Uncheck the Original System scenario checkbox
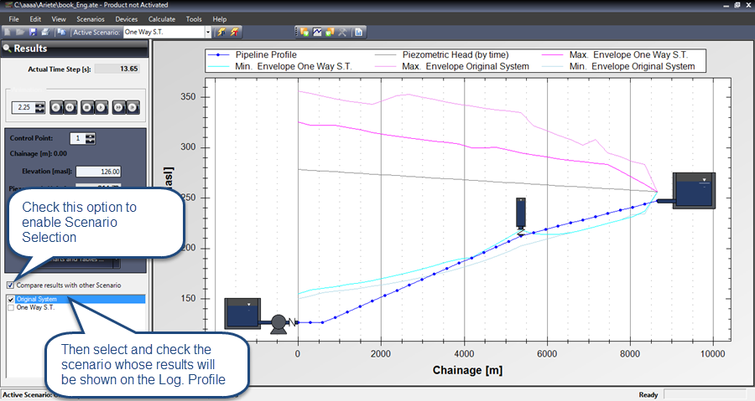 pos(10,299)
